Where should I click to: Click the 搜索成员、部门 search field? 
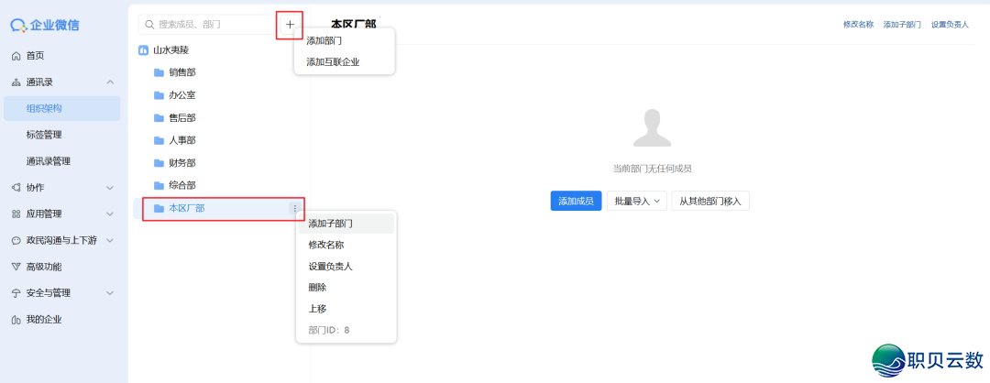click(x=206, y=24)
